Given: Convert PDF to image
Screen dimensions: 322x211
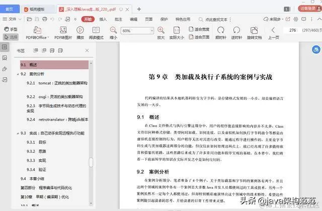Looking at the screenshot, I should (x=63, y=33).
